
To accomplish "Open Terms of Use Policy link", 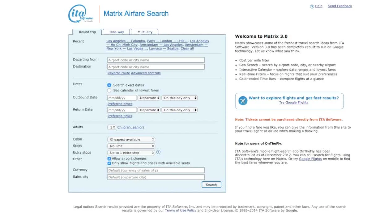I will (181, 210).
